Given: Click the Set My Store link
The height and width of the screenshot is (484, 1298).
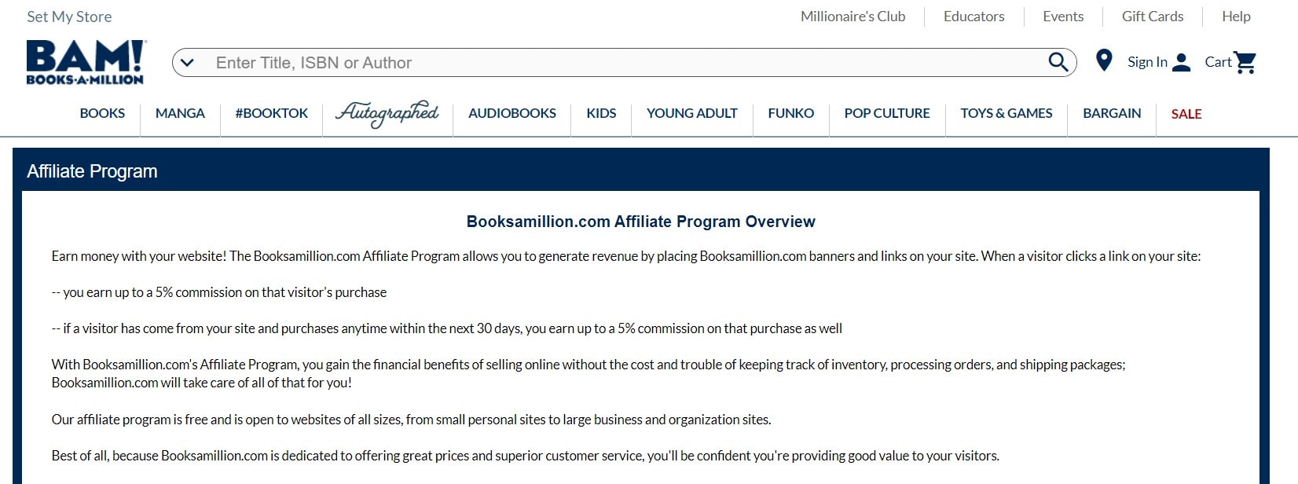Looking at the screenshot, I should pos(69,16).
